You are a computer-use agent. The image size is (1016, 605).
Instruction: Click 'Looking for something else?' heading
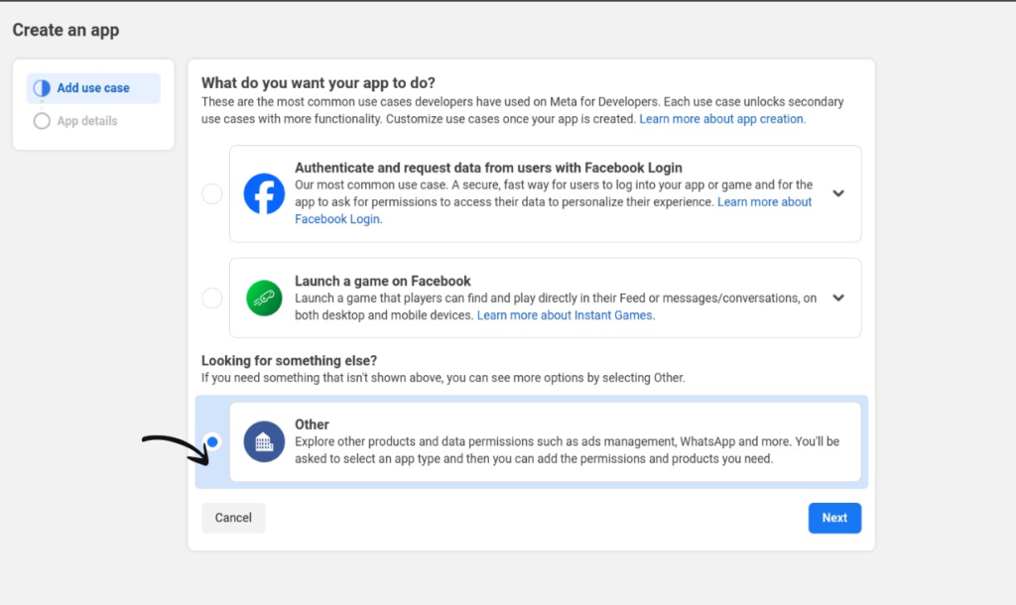click(289, 361)
